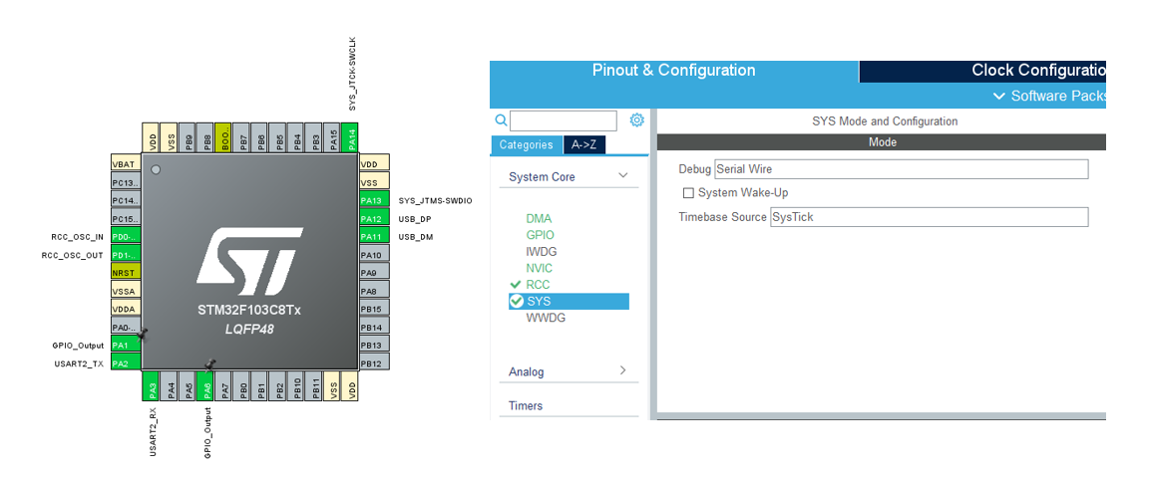Select RCC in System Core list

click(538, 285)
